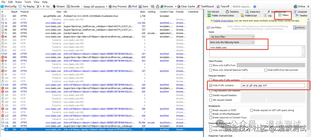This screenshot has width=311, height=137.
Task: Switch to the FiddlerScript tab
Action: click(x=249, y=16)
